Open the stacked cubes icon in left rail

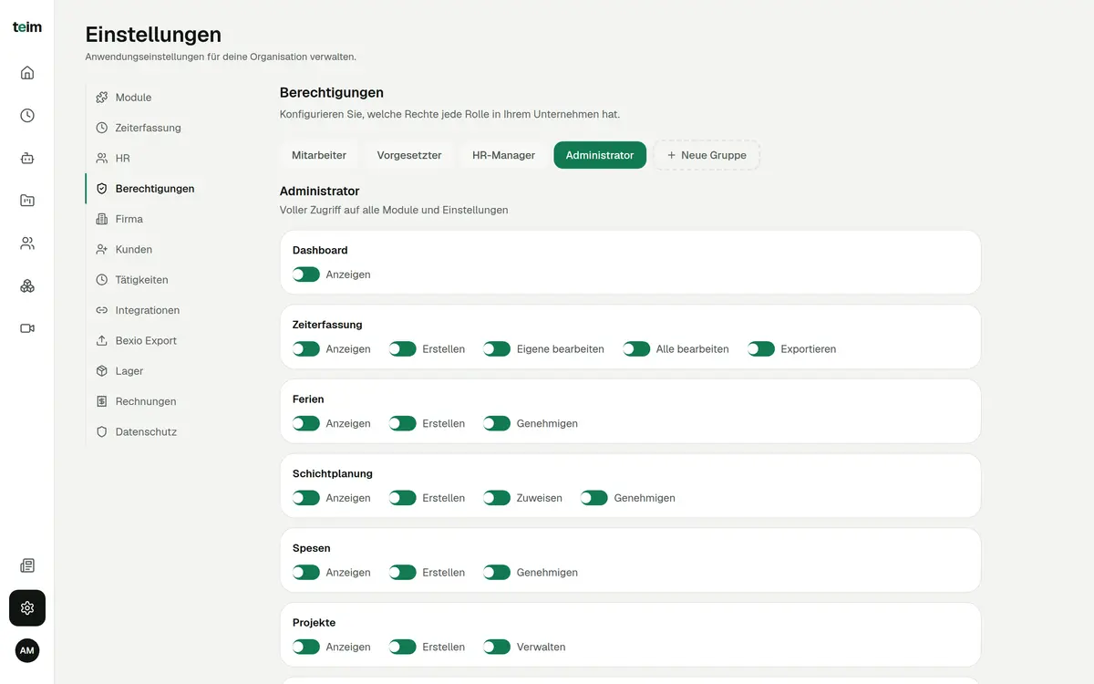coord(27,285)
